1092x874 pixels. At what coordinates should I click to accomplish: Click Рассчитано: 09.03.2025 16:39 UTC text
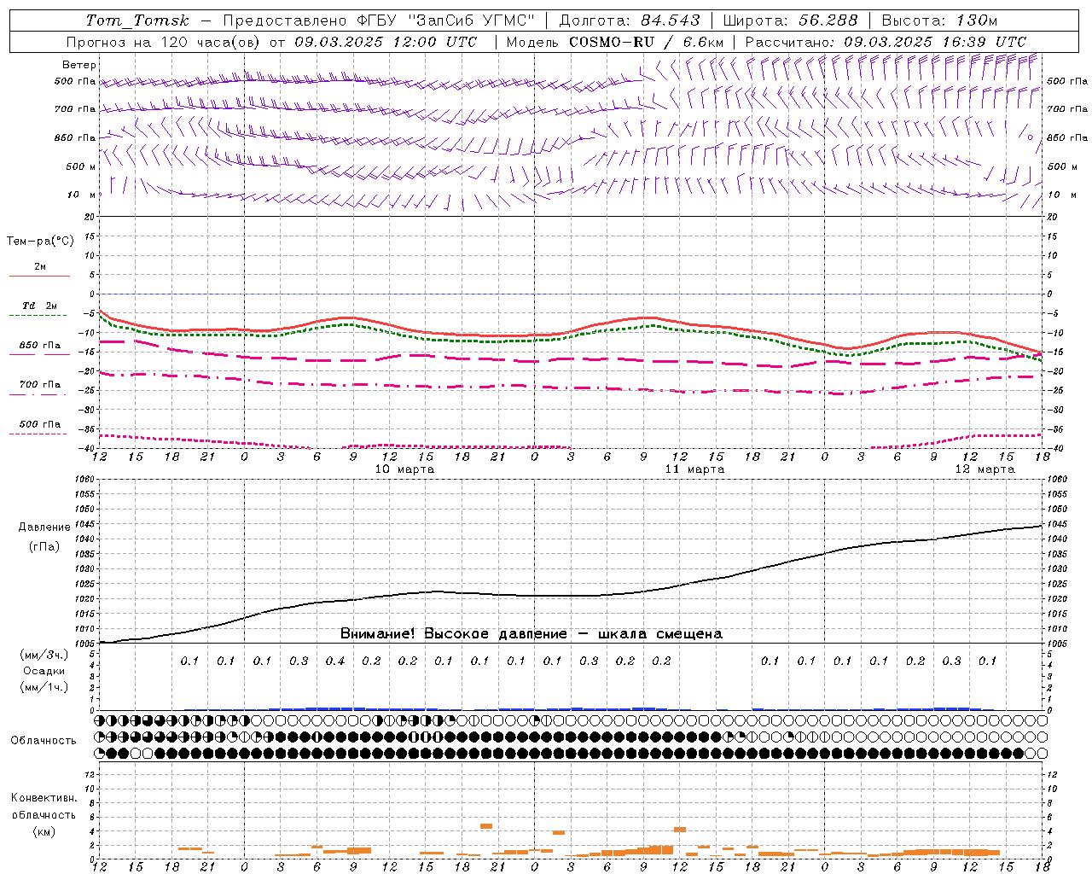886,42
